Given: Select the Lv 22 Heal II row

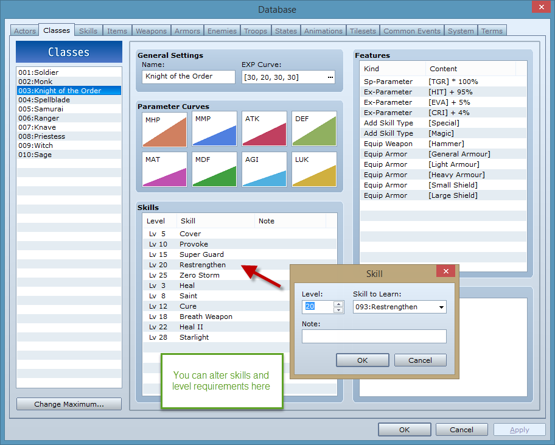Looking at the screenshot, I should [216, 327].
